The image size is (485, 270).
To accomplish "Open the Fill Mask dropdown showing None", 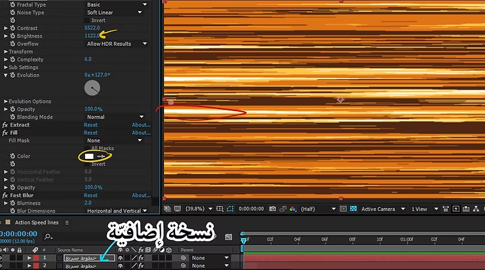I will [114, 141].
